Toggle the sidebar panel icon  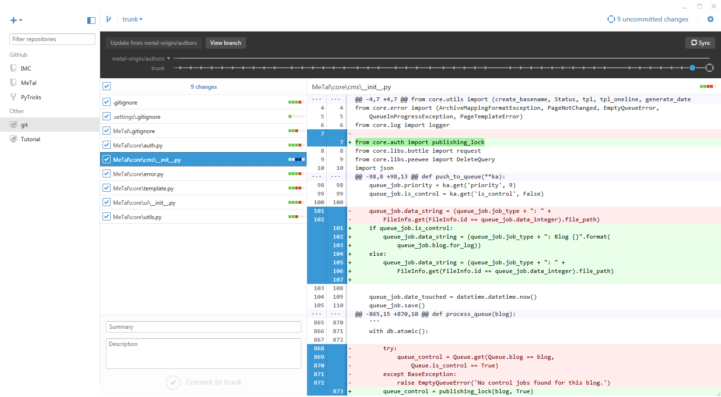[x=91, y=20]
